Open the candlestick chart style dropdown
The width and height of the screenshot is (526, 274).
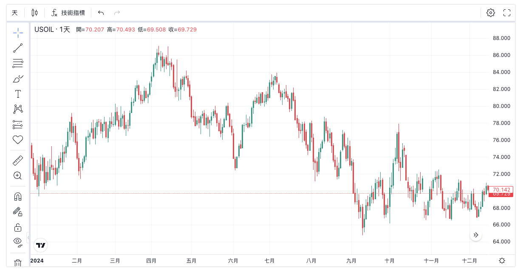(x=34, y=13)
